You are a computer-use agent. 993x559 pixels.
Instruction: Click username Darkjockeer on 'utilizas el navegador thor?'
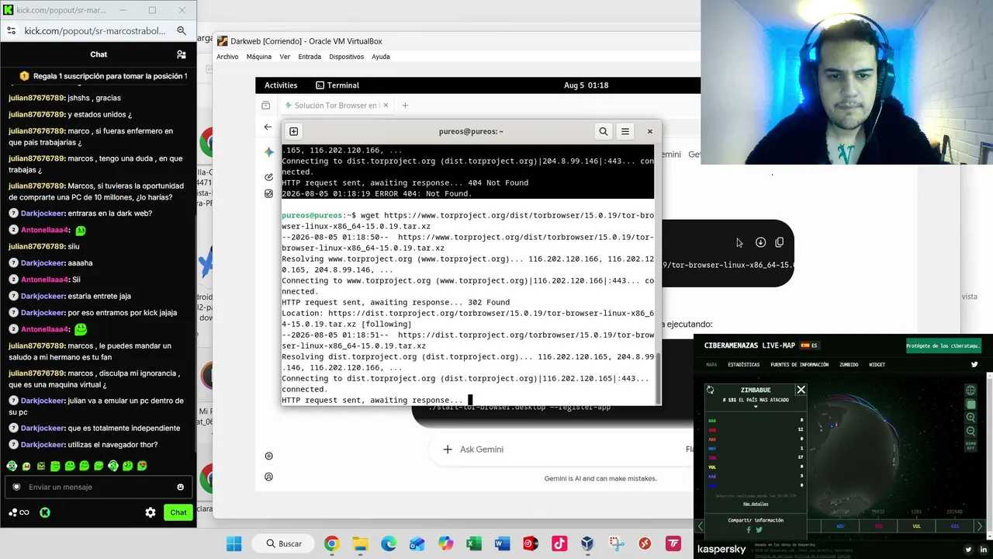43,445
